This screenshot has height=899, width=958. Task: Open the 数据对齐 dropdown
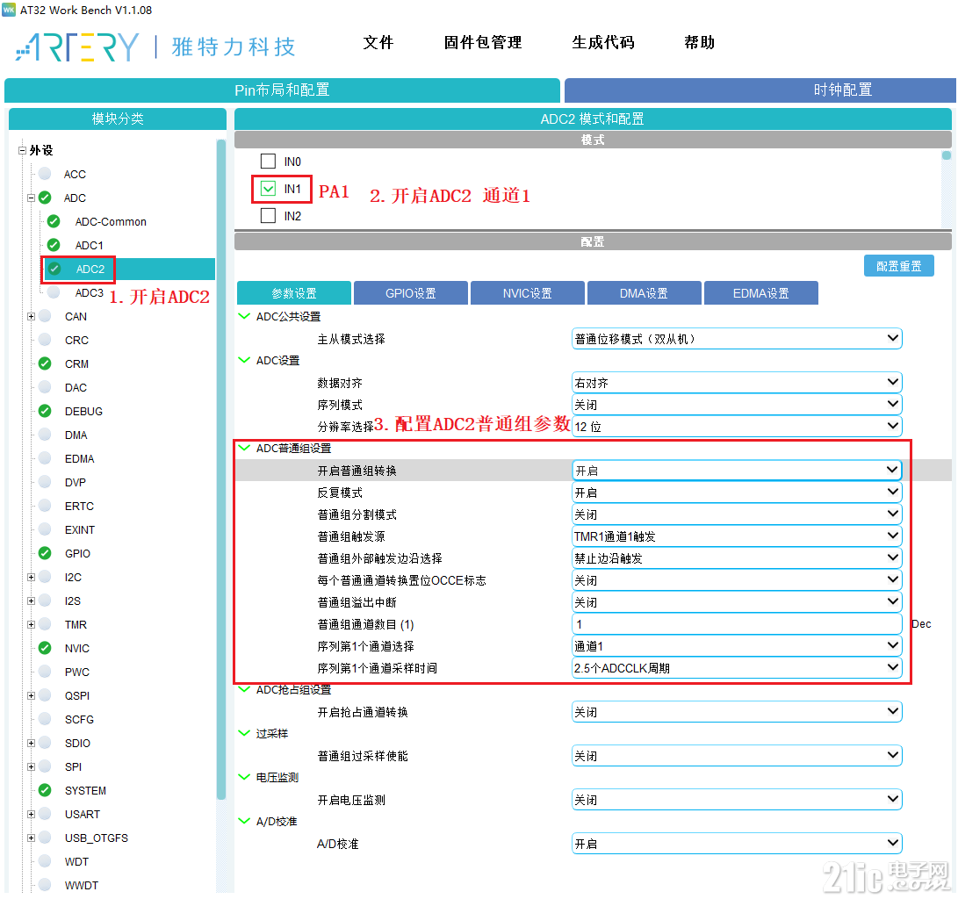[x=737, y=382]
